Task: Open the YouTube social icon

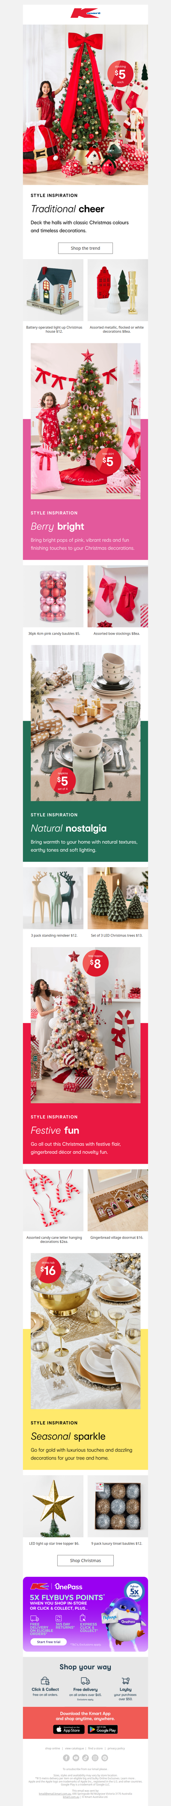Action: [76, 1758]
